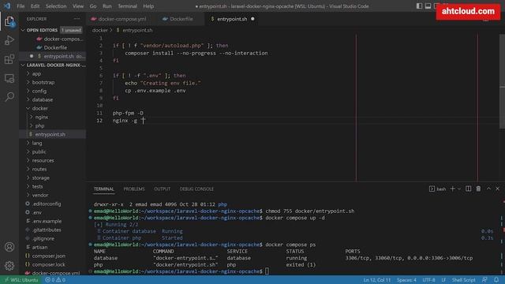
Task: Toggle bottom panel layout icon
Action: [x=428, y=6]
